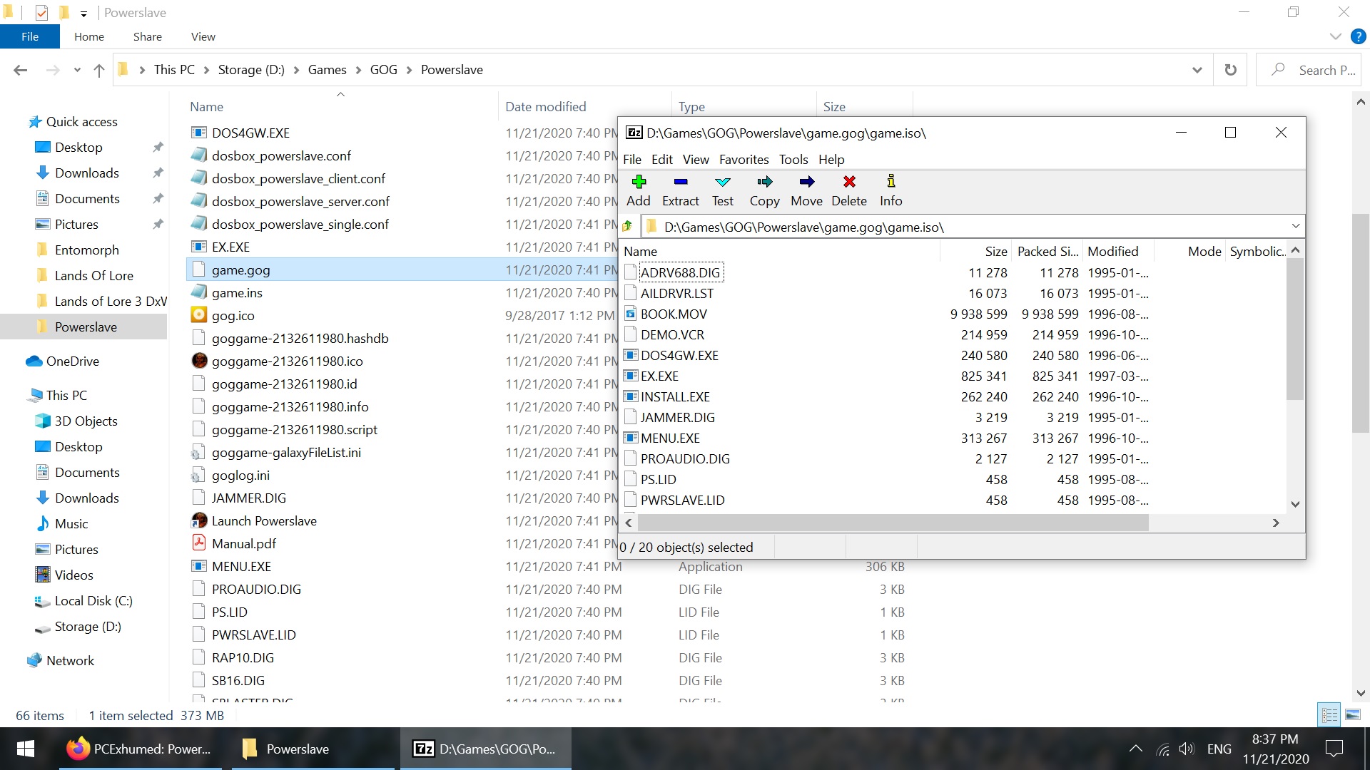
Task: Select INSTALL.EXE in the 7-Zip list
Action: (x=675, y=396)
